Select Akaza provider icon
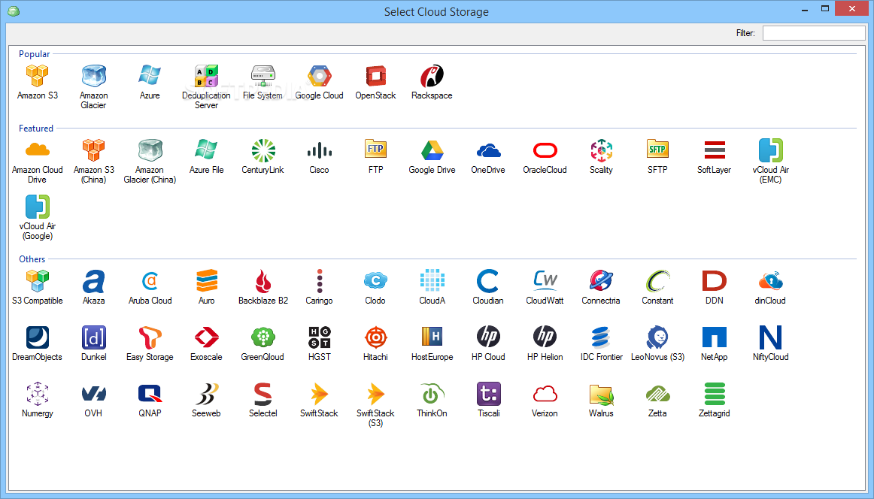Image resolution: width=874 pixels, height=499 pixels. (93, 281)
